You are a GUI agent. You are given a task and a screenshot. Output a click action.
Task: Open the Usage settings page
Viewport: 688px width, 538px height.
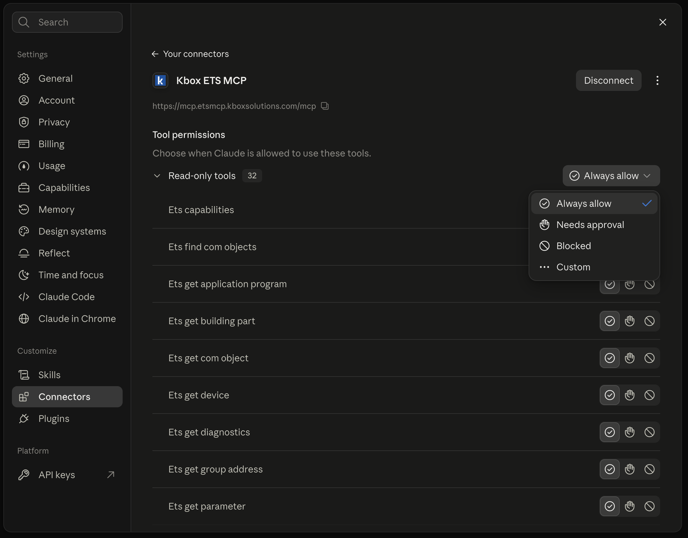(67, 166)
